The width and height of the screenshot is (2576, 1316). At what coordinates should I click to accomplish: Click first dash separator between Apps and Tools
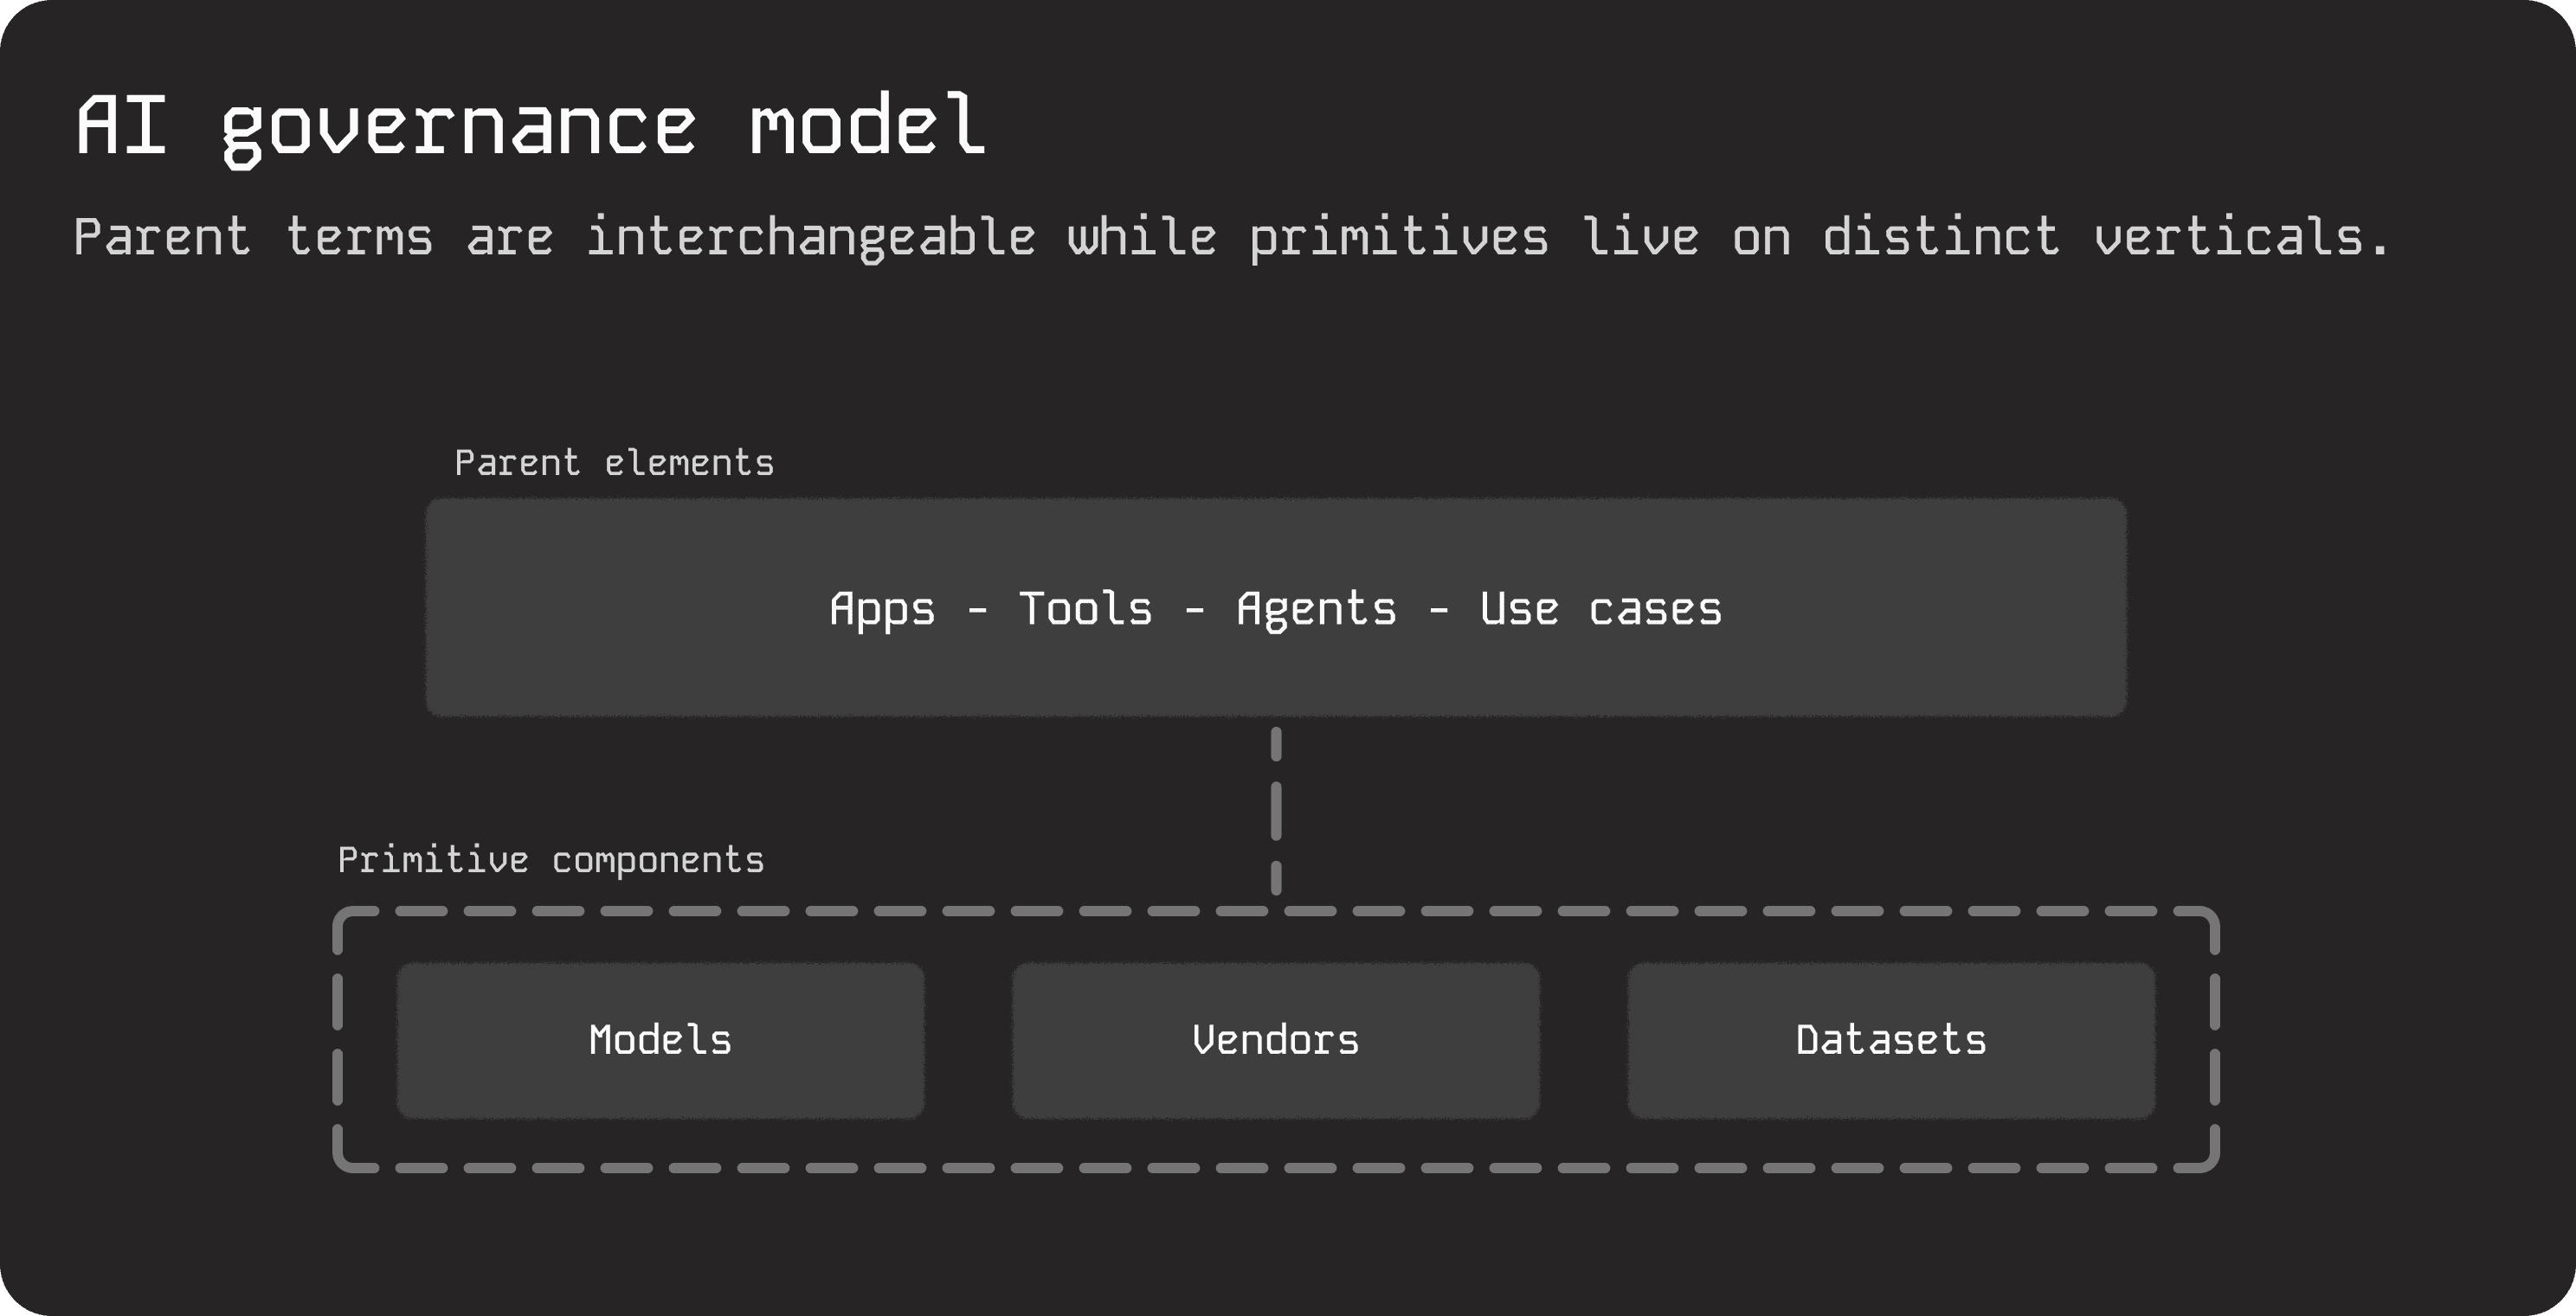[x=977, y=611]
